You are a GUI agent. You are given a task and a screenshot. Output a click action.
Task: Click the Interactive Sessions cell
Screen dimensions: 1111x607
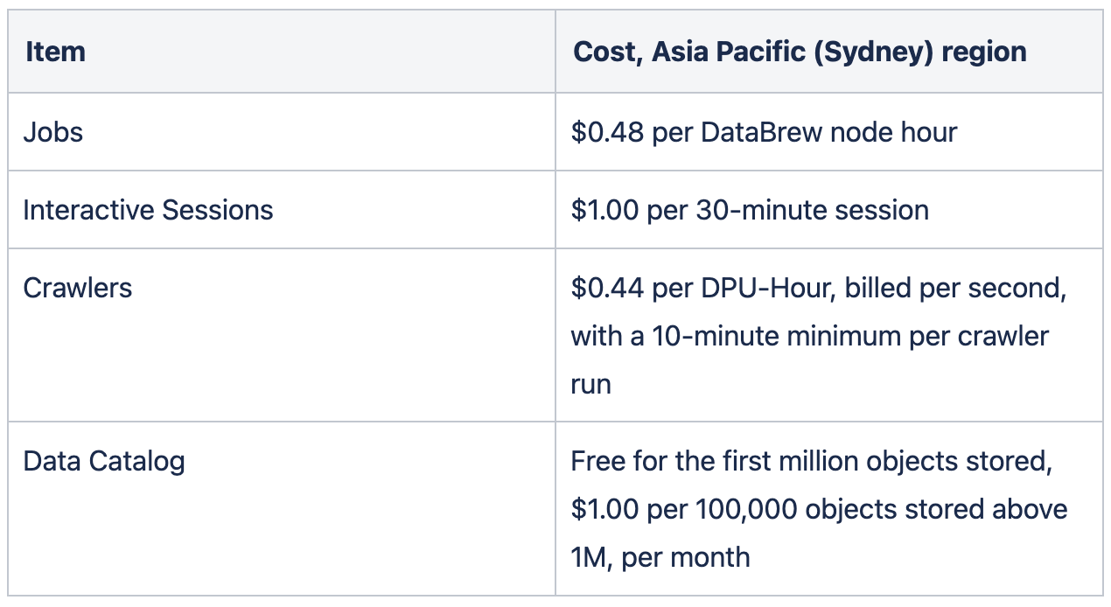click(x=148, y=210)
